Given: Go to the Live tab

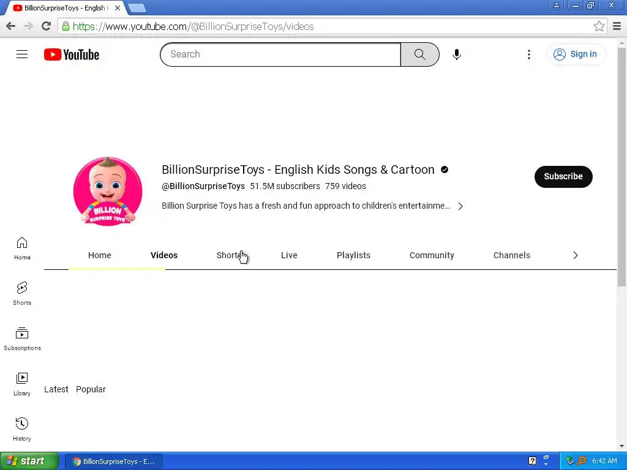Looking at the screenshot, I should pos(289,255).
